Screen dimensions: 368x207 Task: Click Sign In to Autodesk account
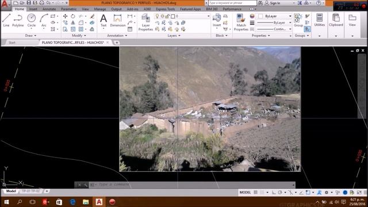tap(273, 3)
